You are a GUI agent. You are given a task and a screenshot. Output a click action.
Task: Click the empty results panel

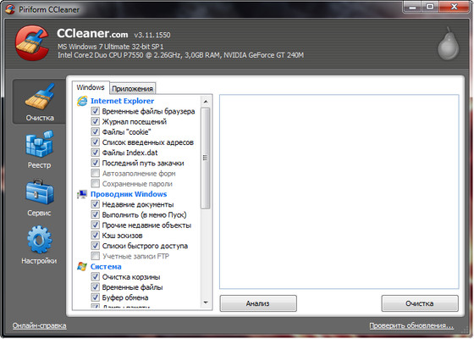[x=339, y=192]
